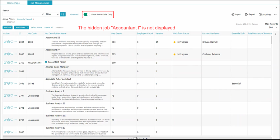
Task: Edit the Accountant III job row
Action: point(5,42)
